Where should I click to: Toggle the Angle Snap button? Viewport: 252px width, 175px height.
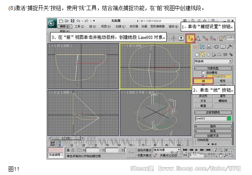point(198,38)
